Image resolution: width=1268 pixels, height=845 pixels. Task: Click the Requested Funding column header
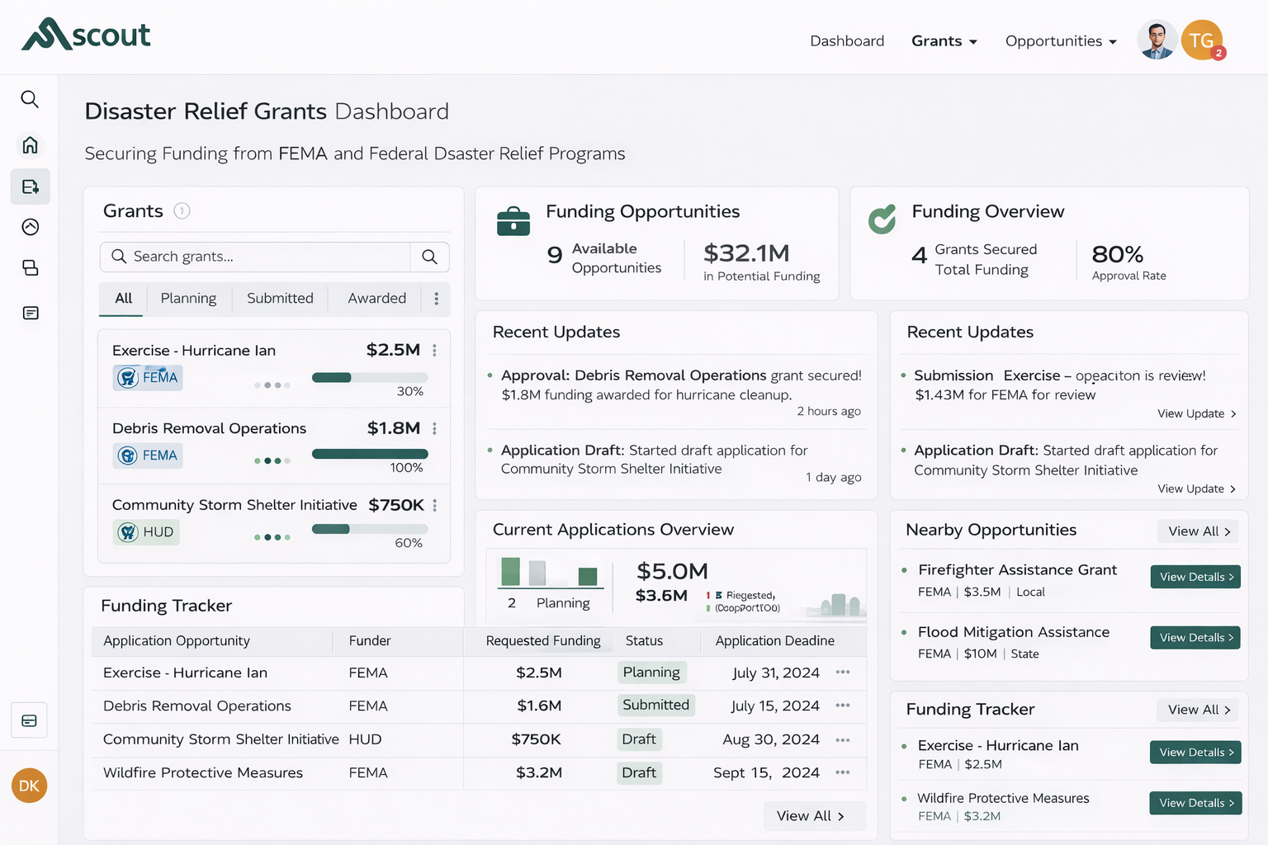pos(543,641)
